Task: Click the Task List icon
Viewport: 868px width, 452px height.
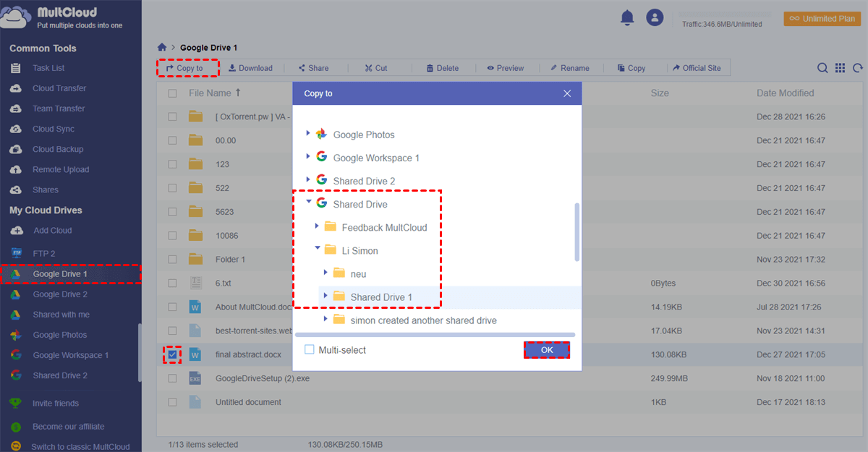Action: click(16, 68)
